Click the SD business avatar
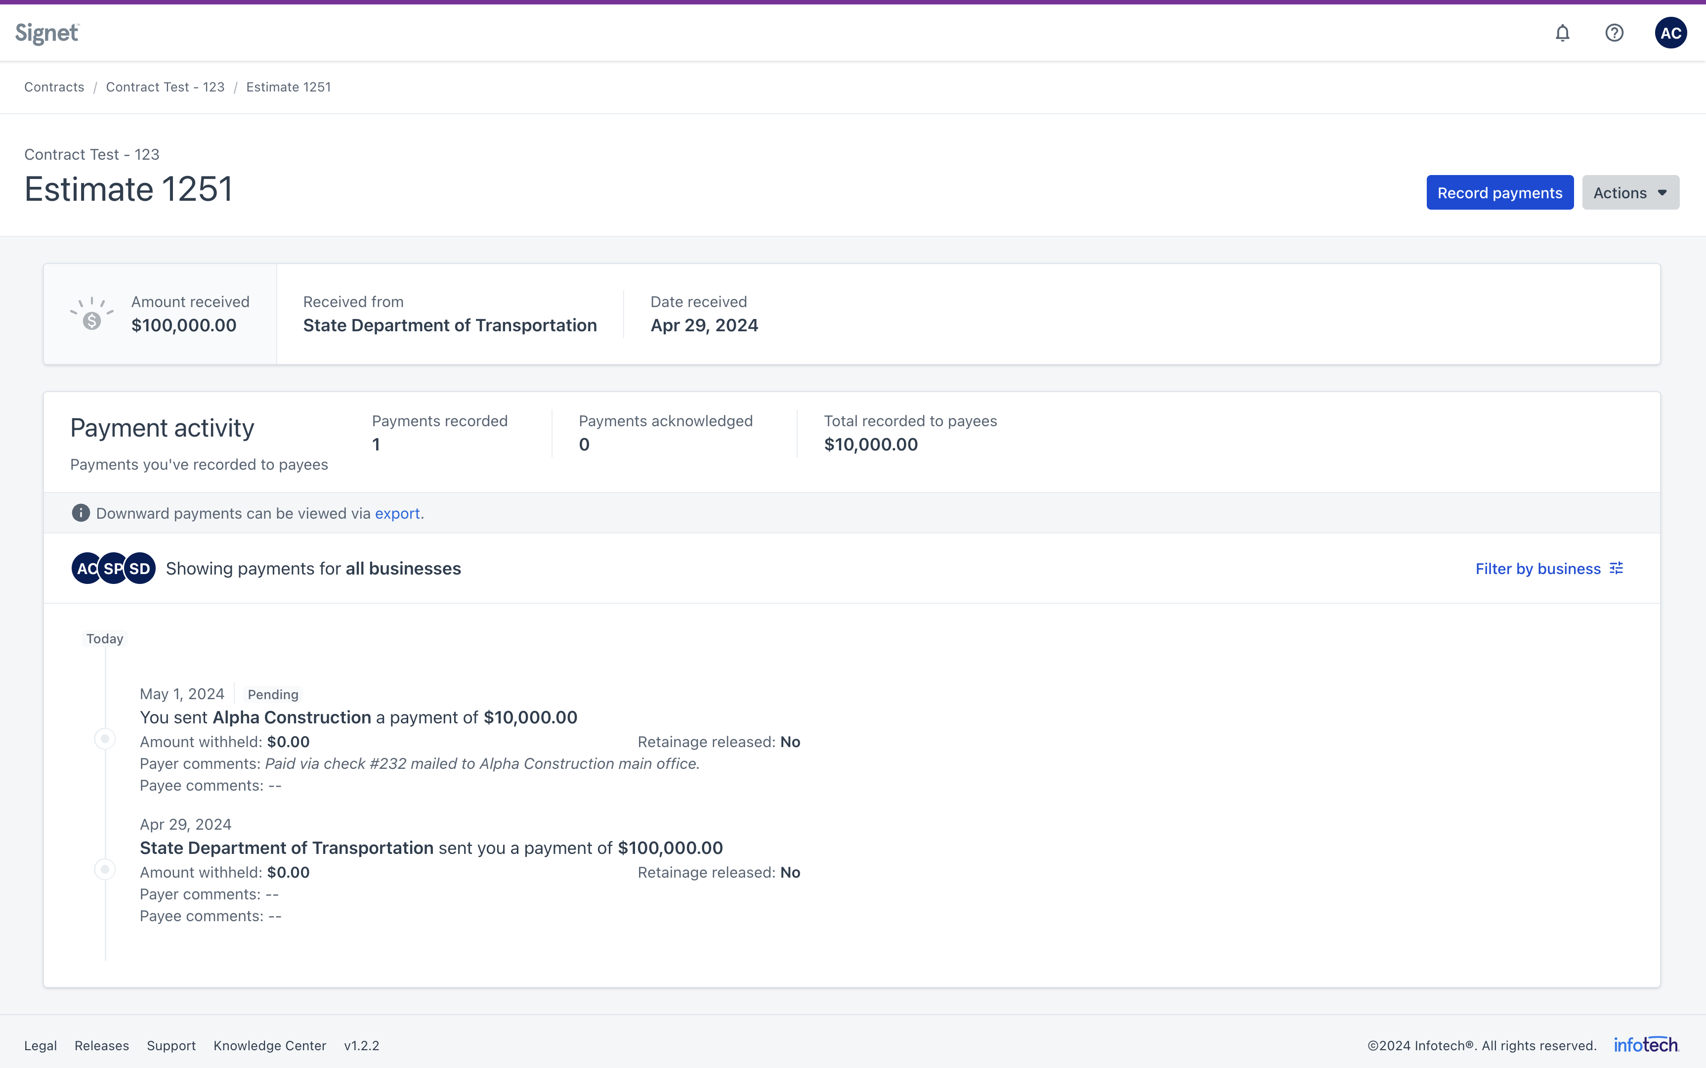This screenshot has height=1068, width=1706. pos(138,568)
